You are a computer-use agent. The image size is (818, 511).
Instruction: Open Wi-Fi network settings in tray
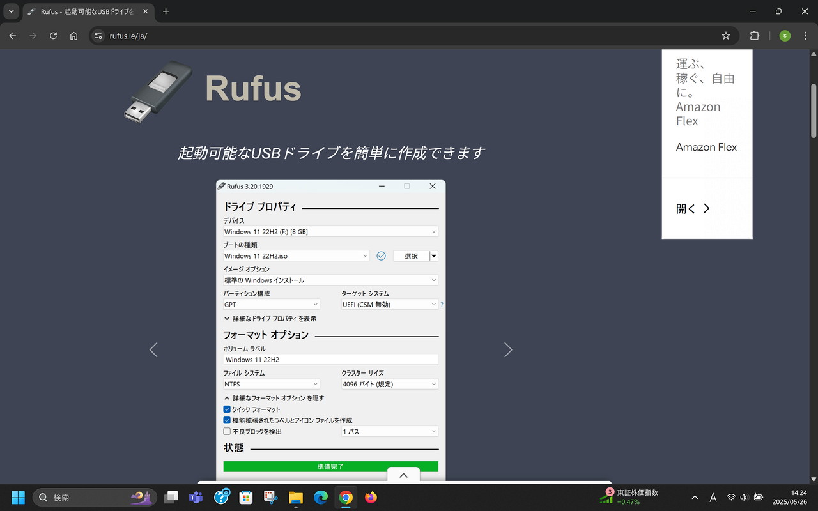coord(731,497)
